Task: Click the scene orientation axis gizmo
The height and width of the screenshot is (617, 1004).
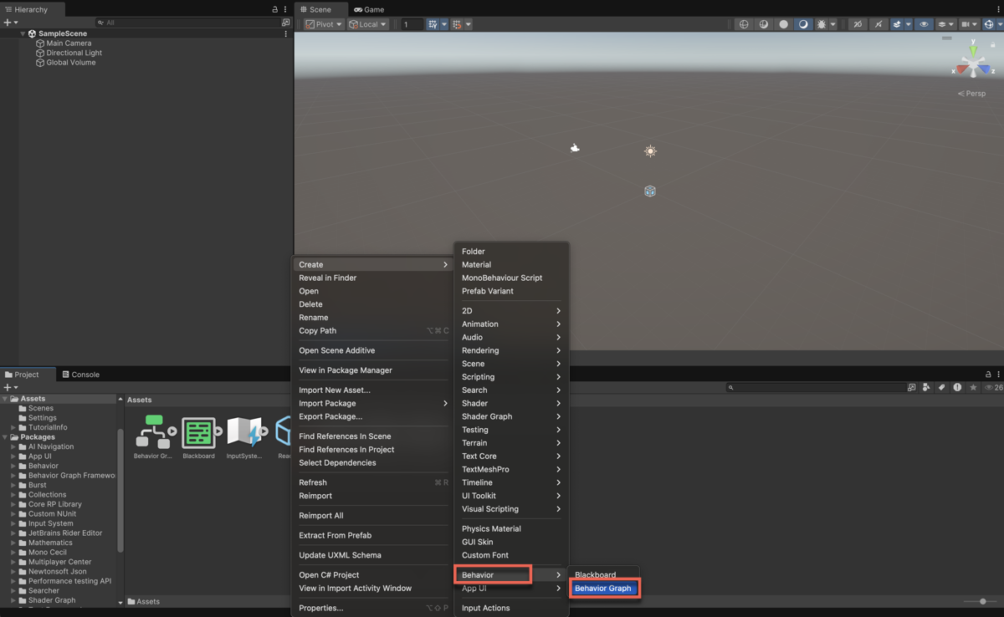Action: pos(973,64)
